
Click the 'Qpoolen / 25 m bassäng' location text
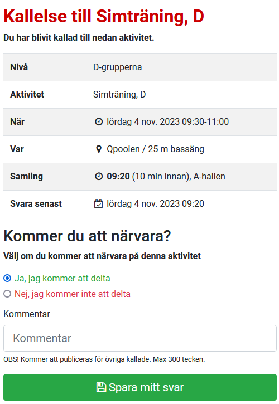(x=155, y=149)
